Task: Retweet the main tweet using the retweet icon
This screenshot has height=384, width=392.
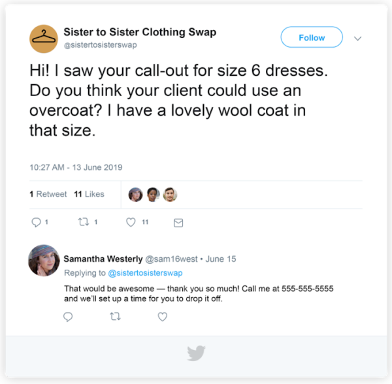Action: click(83, 222)
